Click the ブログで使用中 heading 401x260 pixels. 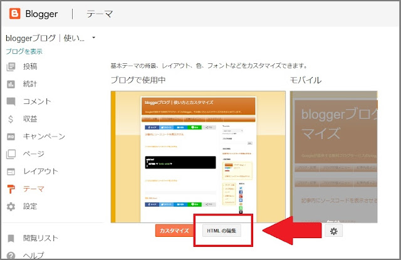coord(138,80)
